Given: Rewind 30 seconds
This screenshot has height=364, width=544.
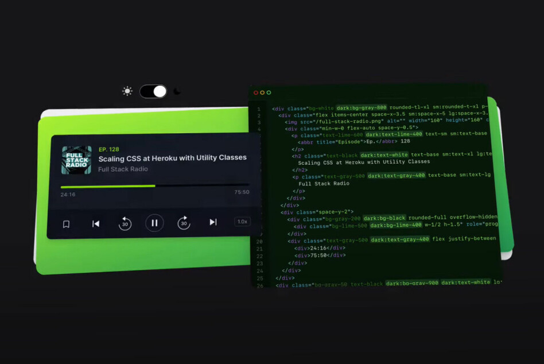Looking at the screenshot, I should point(125,223).
